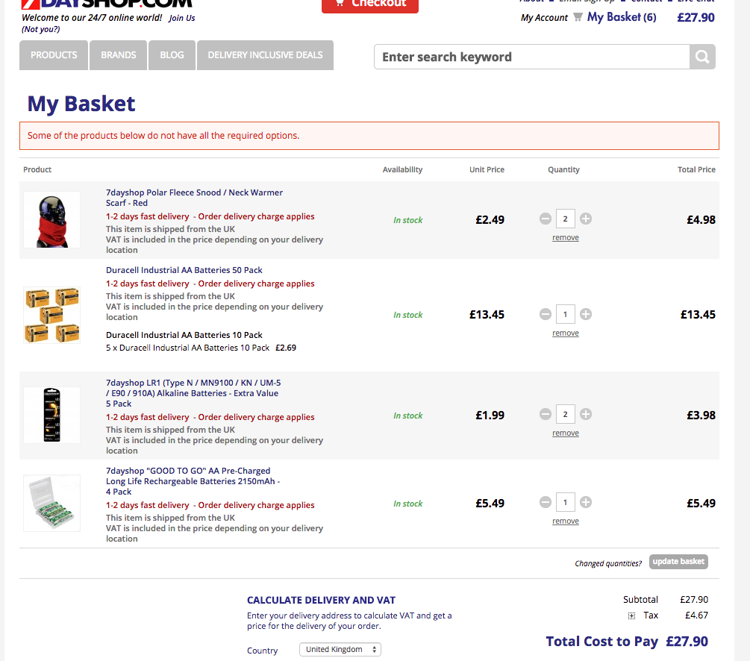Click quantity field for GOOD TO GO batteries
This screenshot has height=661, width=750.
click(566, 502)
